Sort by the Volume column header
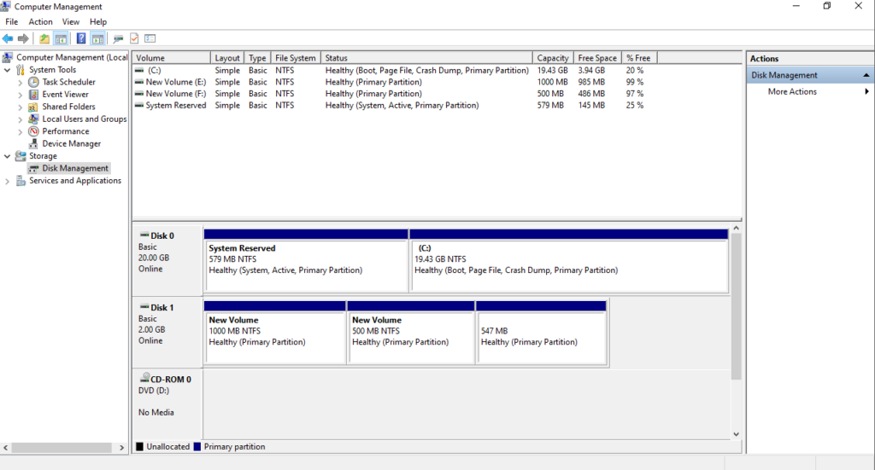 point(171,58)
